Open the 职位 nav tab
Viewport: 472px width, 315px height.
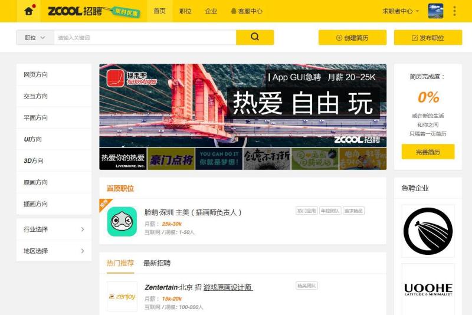185,11
